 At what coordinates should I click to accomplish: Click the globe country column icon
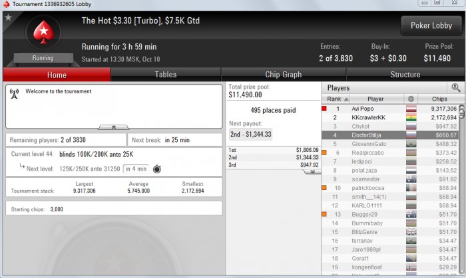coord(411,99)
